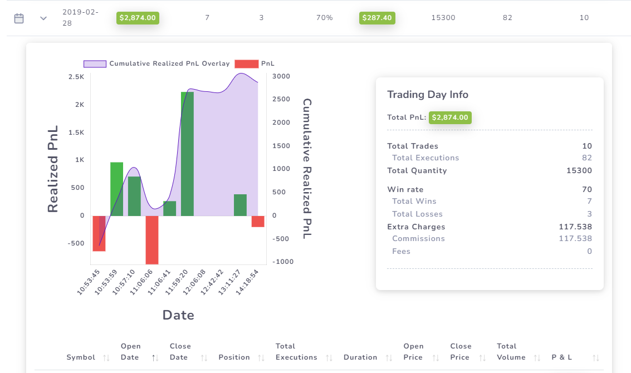Click Total PnL badge in Trading Day Info
Image resolution: width=631 pixels, height=373 pixels.
[x=450, y=117]
